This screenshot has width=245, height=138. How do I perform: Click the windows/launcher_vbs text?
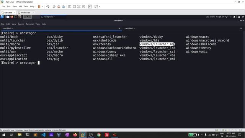coord(157,55)
